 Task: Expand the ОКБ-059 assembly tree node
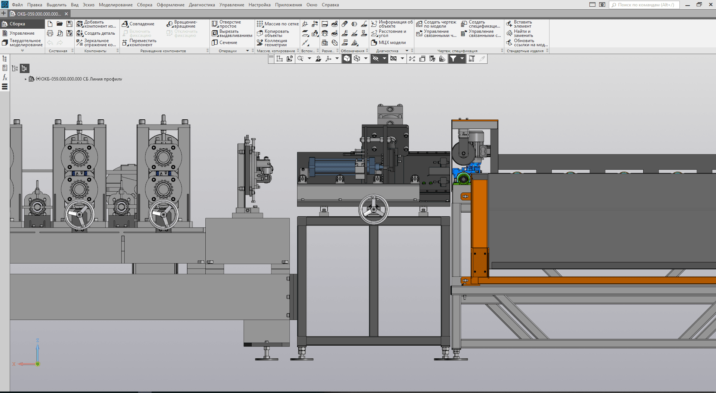point(26,79)
